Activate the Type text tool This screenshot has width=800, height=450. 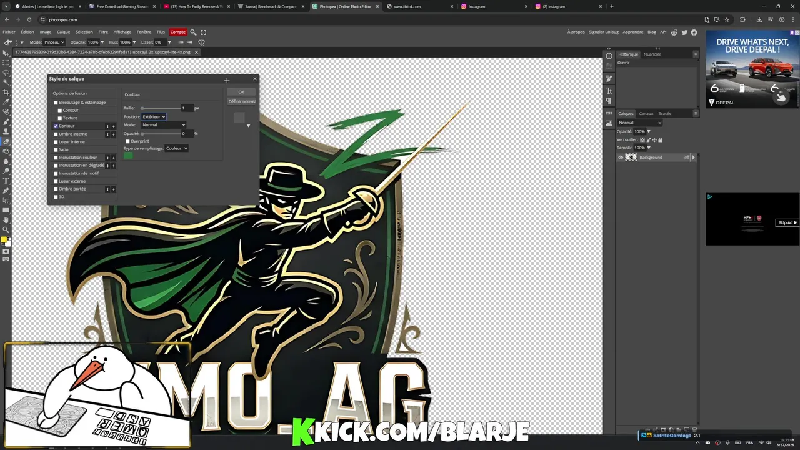(6, 181)
